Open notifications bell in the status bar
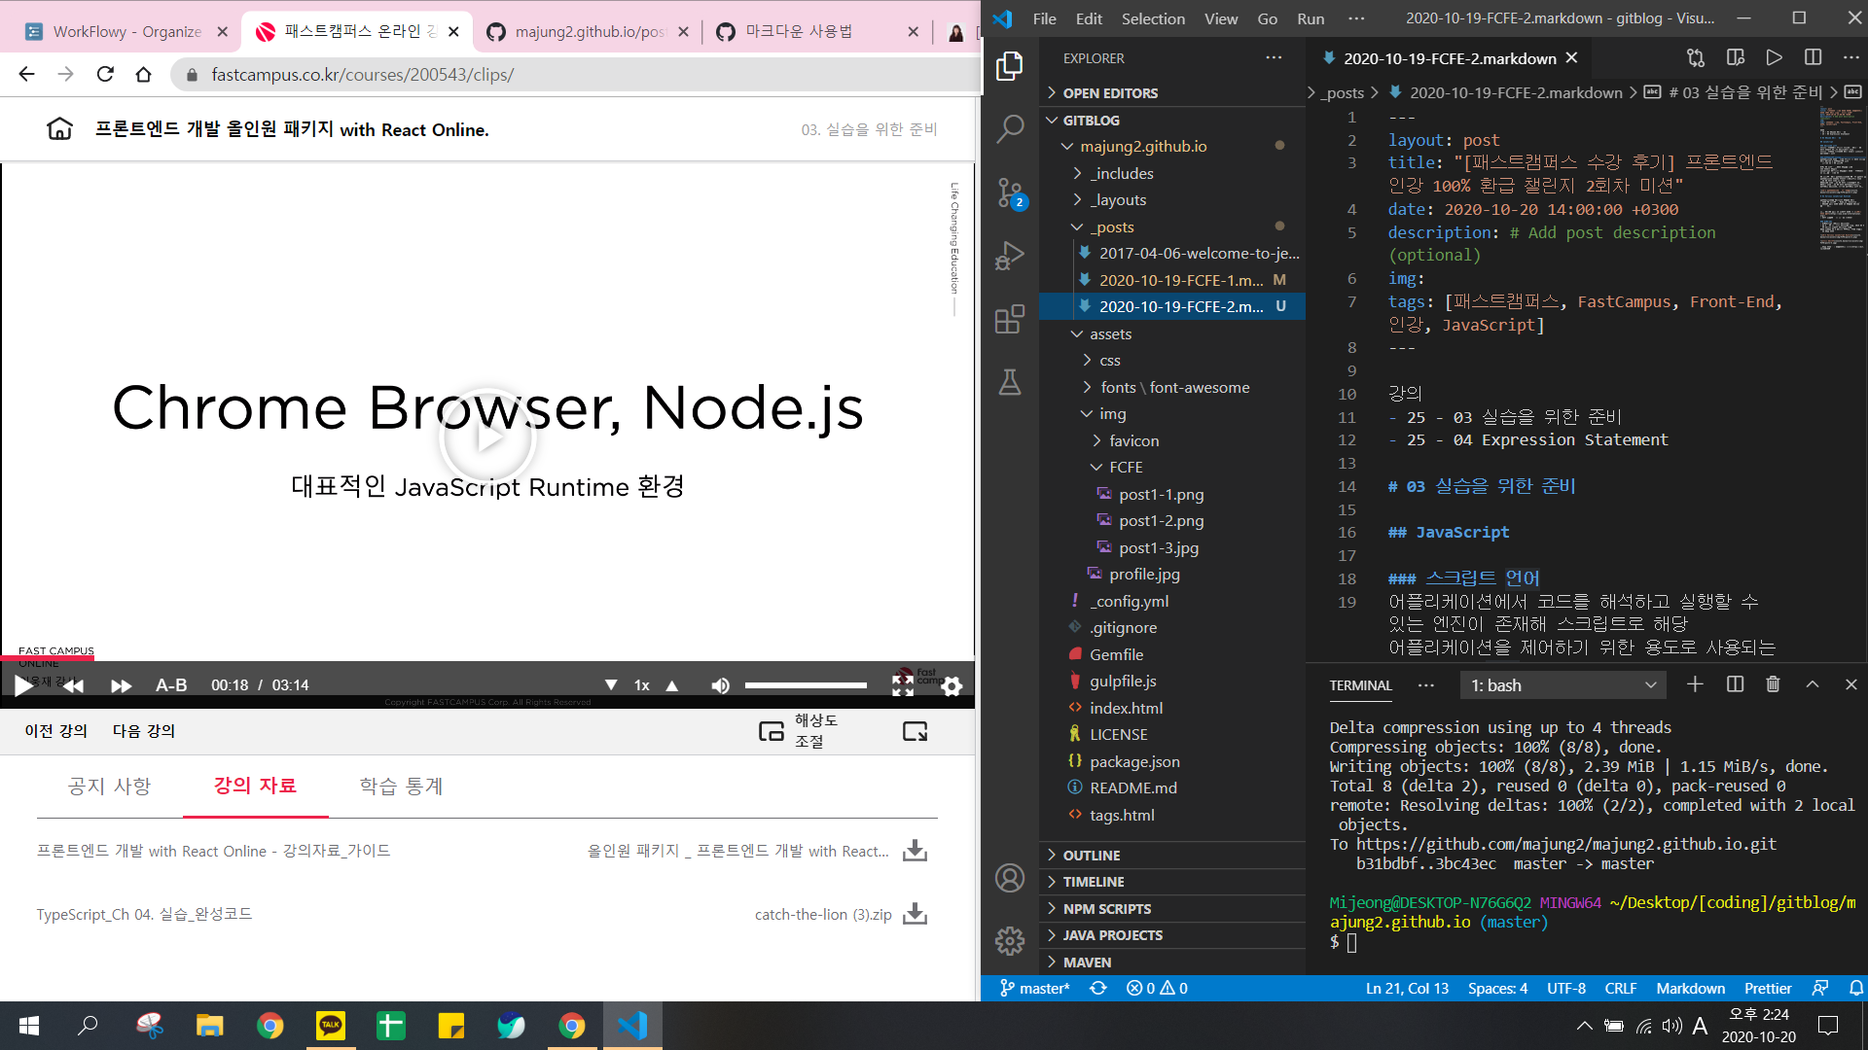 (1855, 988)
